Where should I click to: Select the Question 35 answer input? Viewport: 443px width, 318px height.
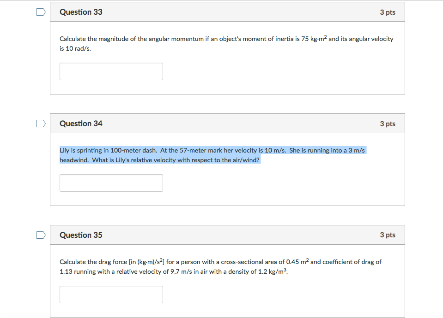click(x=111, y=294)
